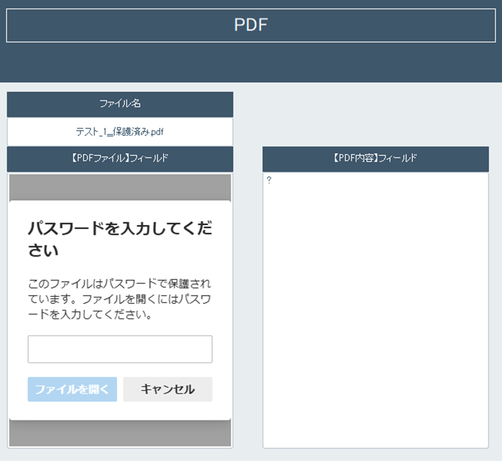Screen dimensions: 502x461
Task: Click blank page area right of file name
Action: click(x=366, y=119)
